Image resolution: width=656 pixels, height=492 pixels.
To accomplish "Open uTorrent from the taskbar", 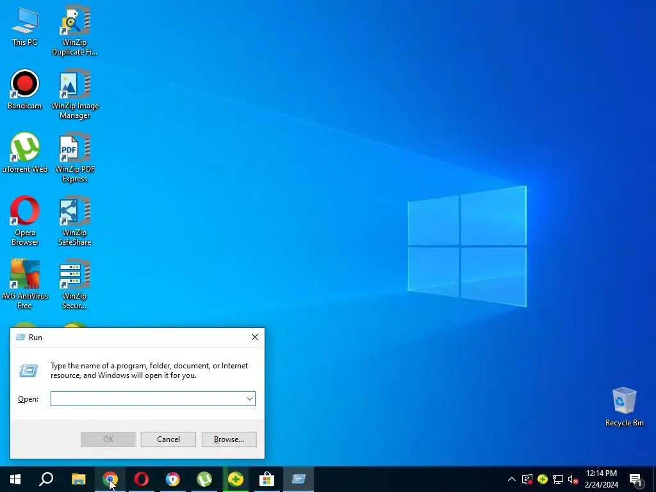I will click(204, 479).
